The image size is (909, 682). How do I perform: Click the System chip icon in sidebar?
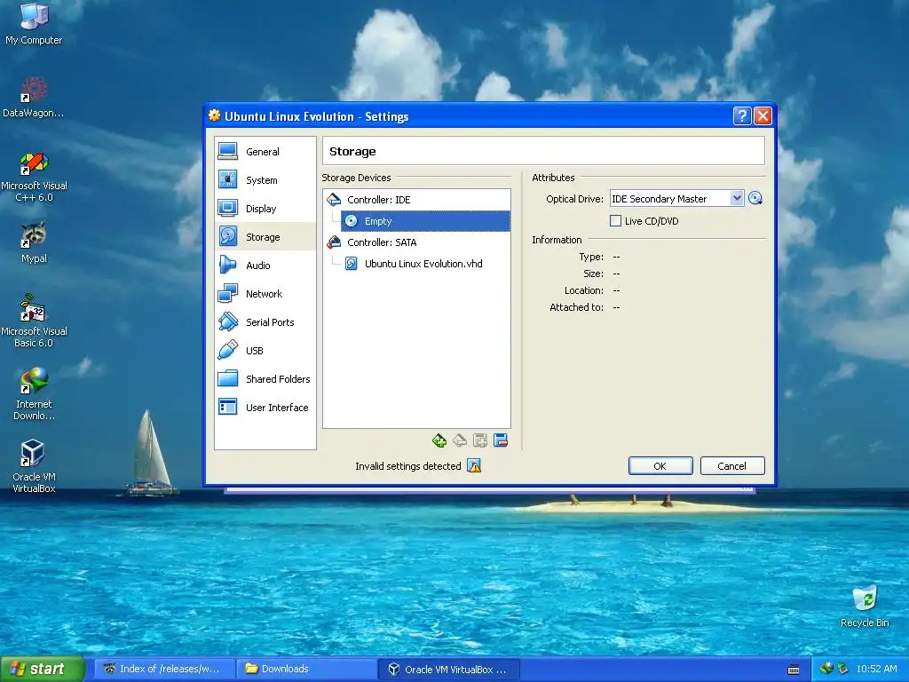[228, 179]
